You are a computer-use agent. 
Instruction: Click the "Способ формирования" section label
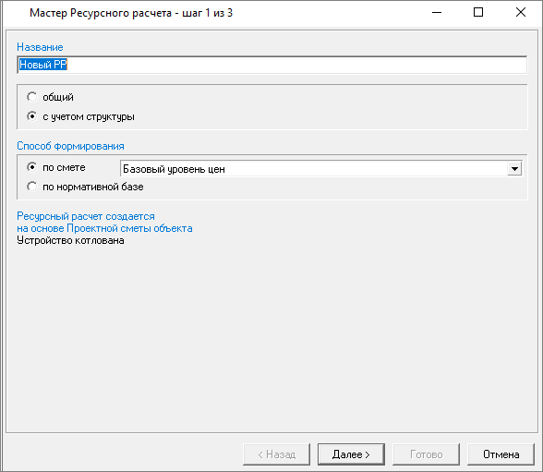point(70,146)
